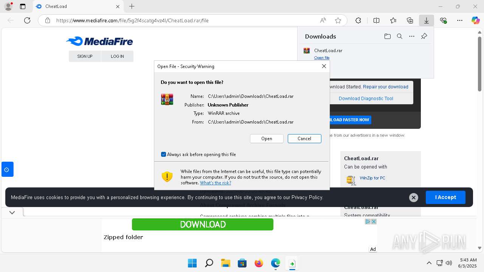Click the volume speaker tray icon

point(449,263)
